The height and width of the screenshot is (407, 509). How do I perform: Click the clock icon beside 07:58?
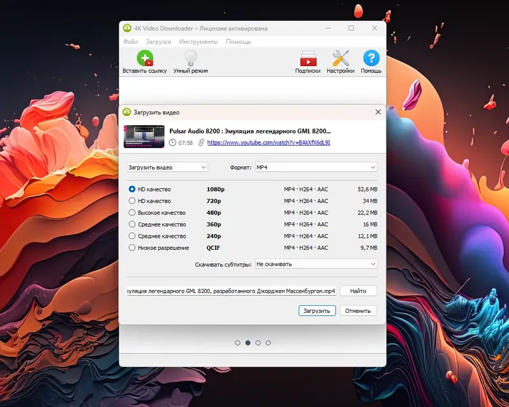coord(172,142)
